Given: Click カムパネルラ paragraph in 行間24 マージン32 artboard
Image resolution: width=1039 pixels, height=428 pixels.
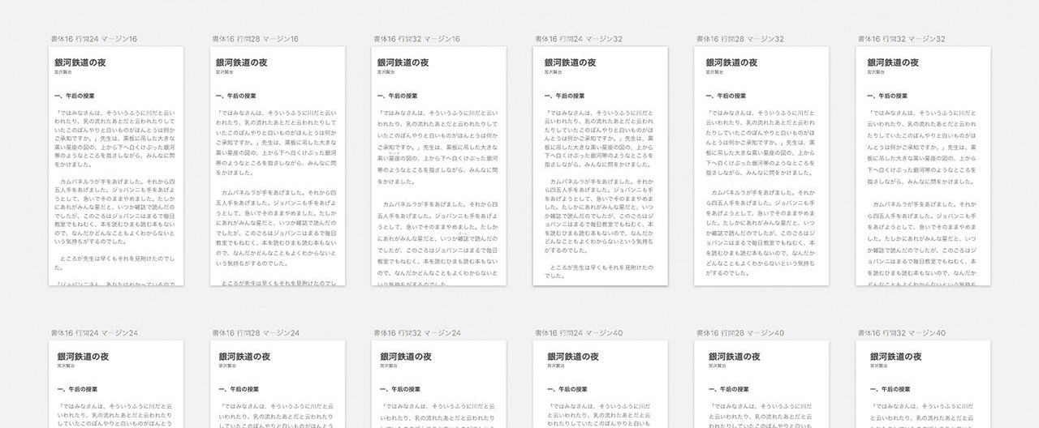Looking at the screenshot, I should [x=601, y=216].
